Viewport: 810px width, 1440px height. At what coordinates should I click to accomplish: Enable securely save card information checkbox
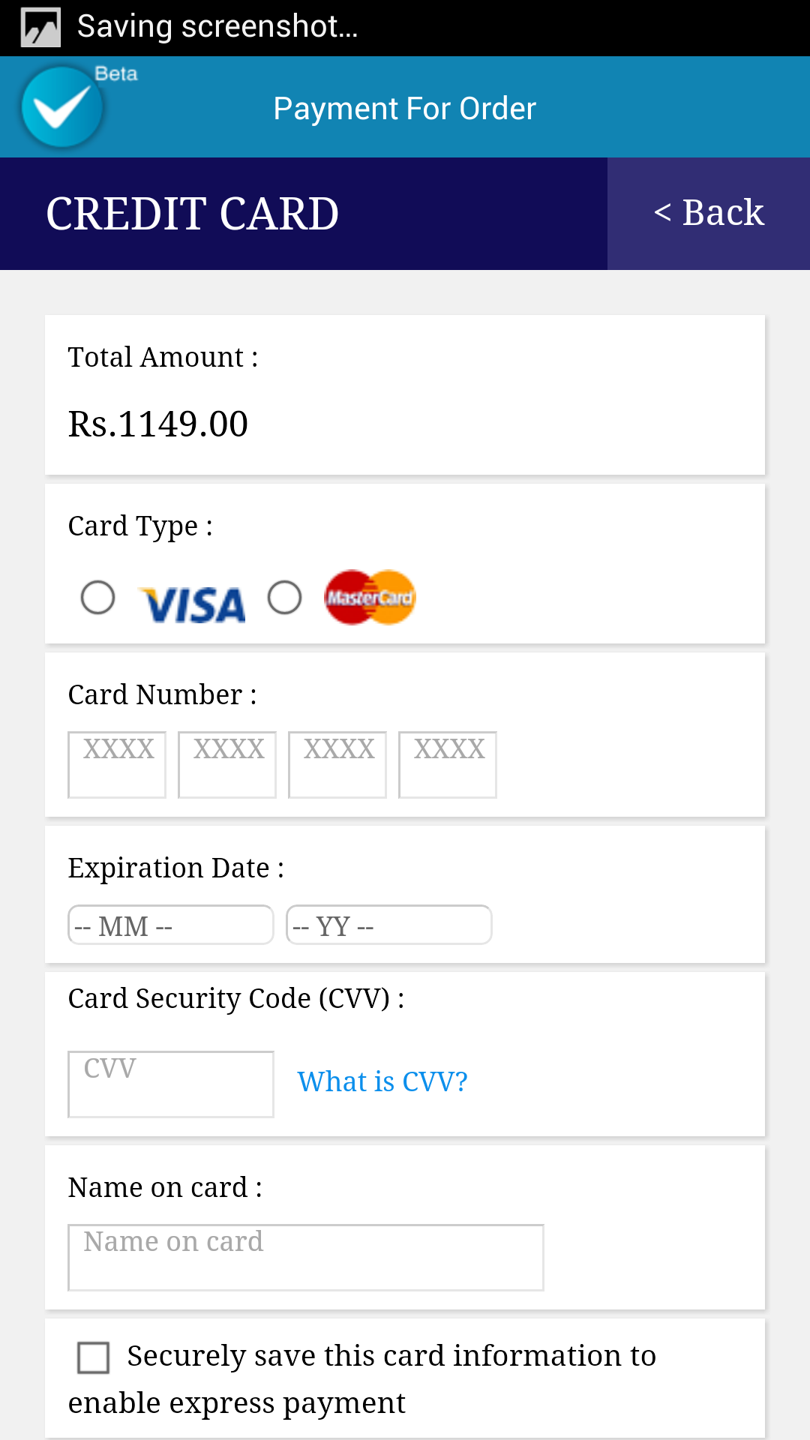tap(94, 1357)
